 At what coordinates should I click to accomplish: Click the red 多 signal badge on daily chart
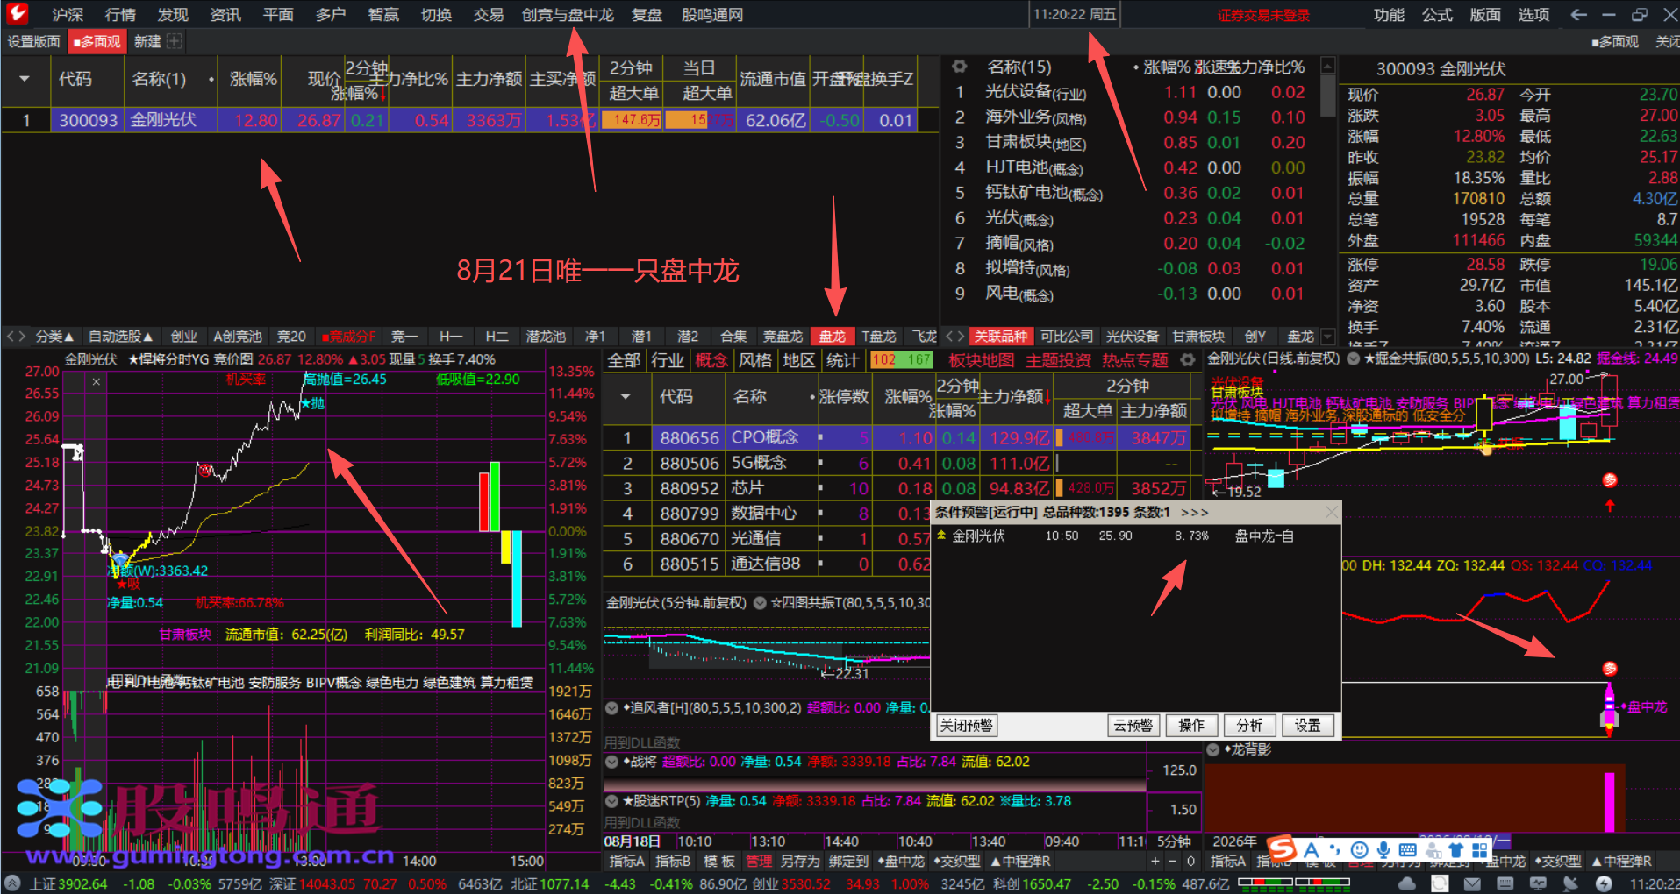[x=1609, y=479]
